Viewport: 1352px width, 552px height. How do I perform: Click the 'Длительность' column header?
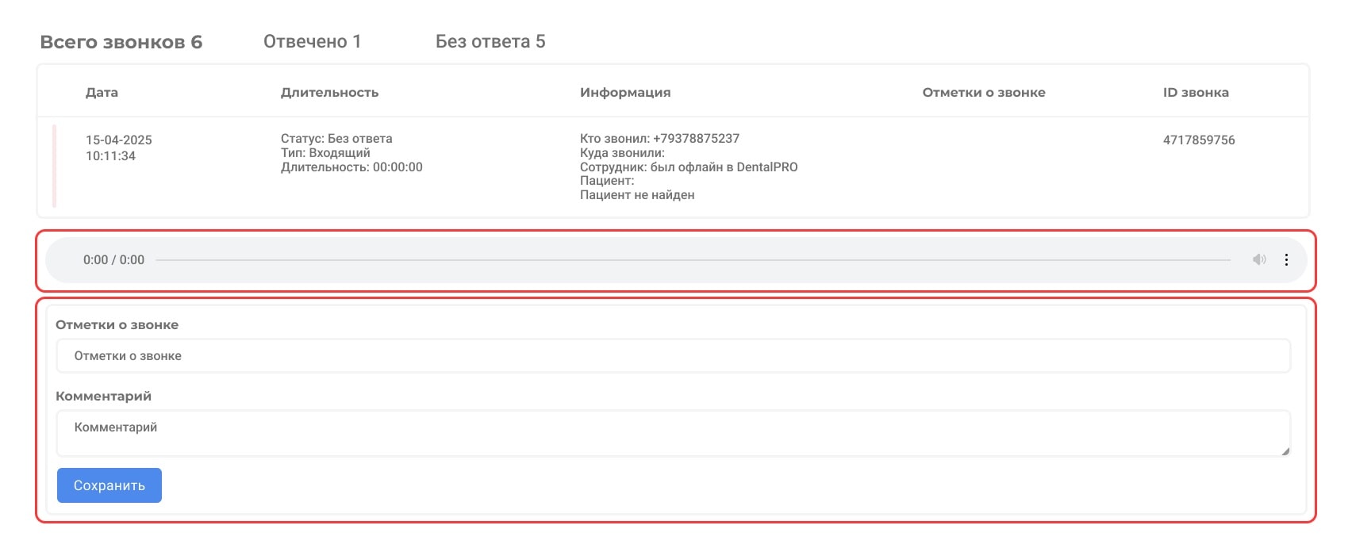click(329, 93)
